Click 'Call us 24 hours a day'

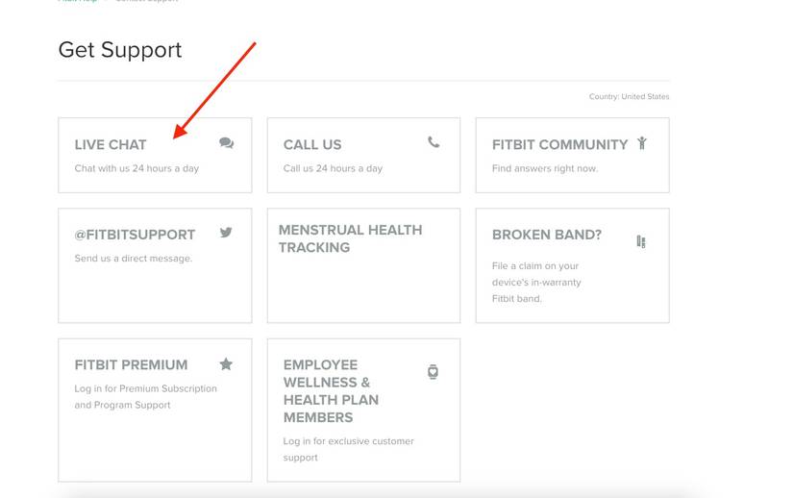333,168
